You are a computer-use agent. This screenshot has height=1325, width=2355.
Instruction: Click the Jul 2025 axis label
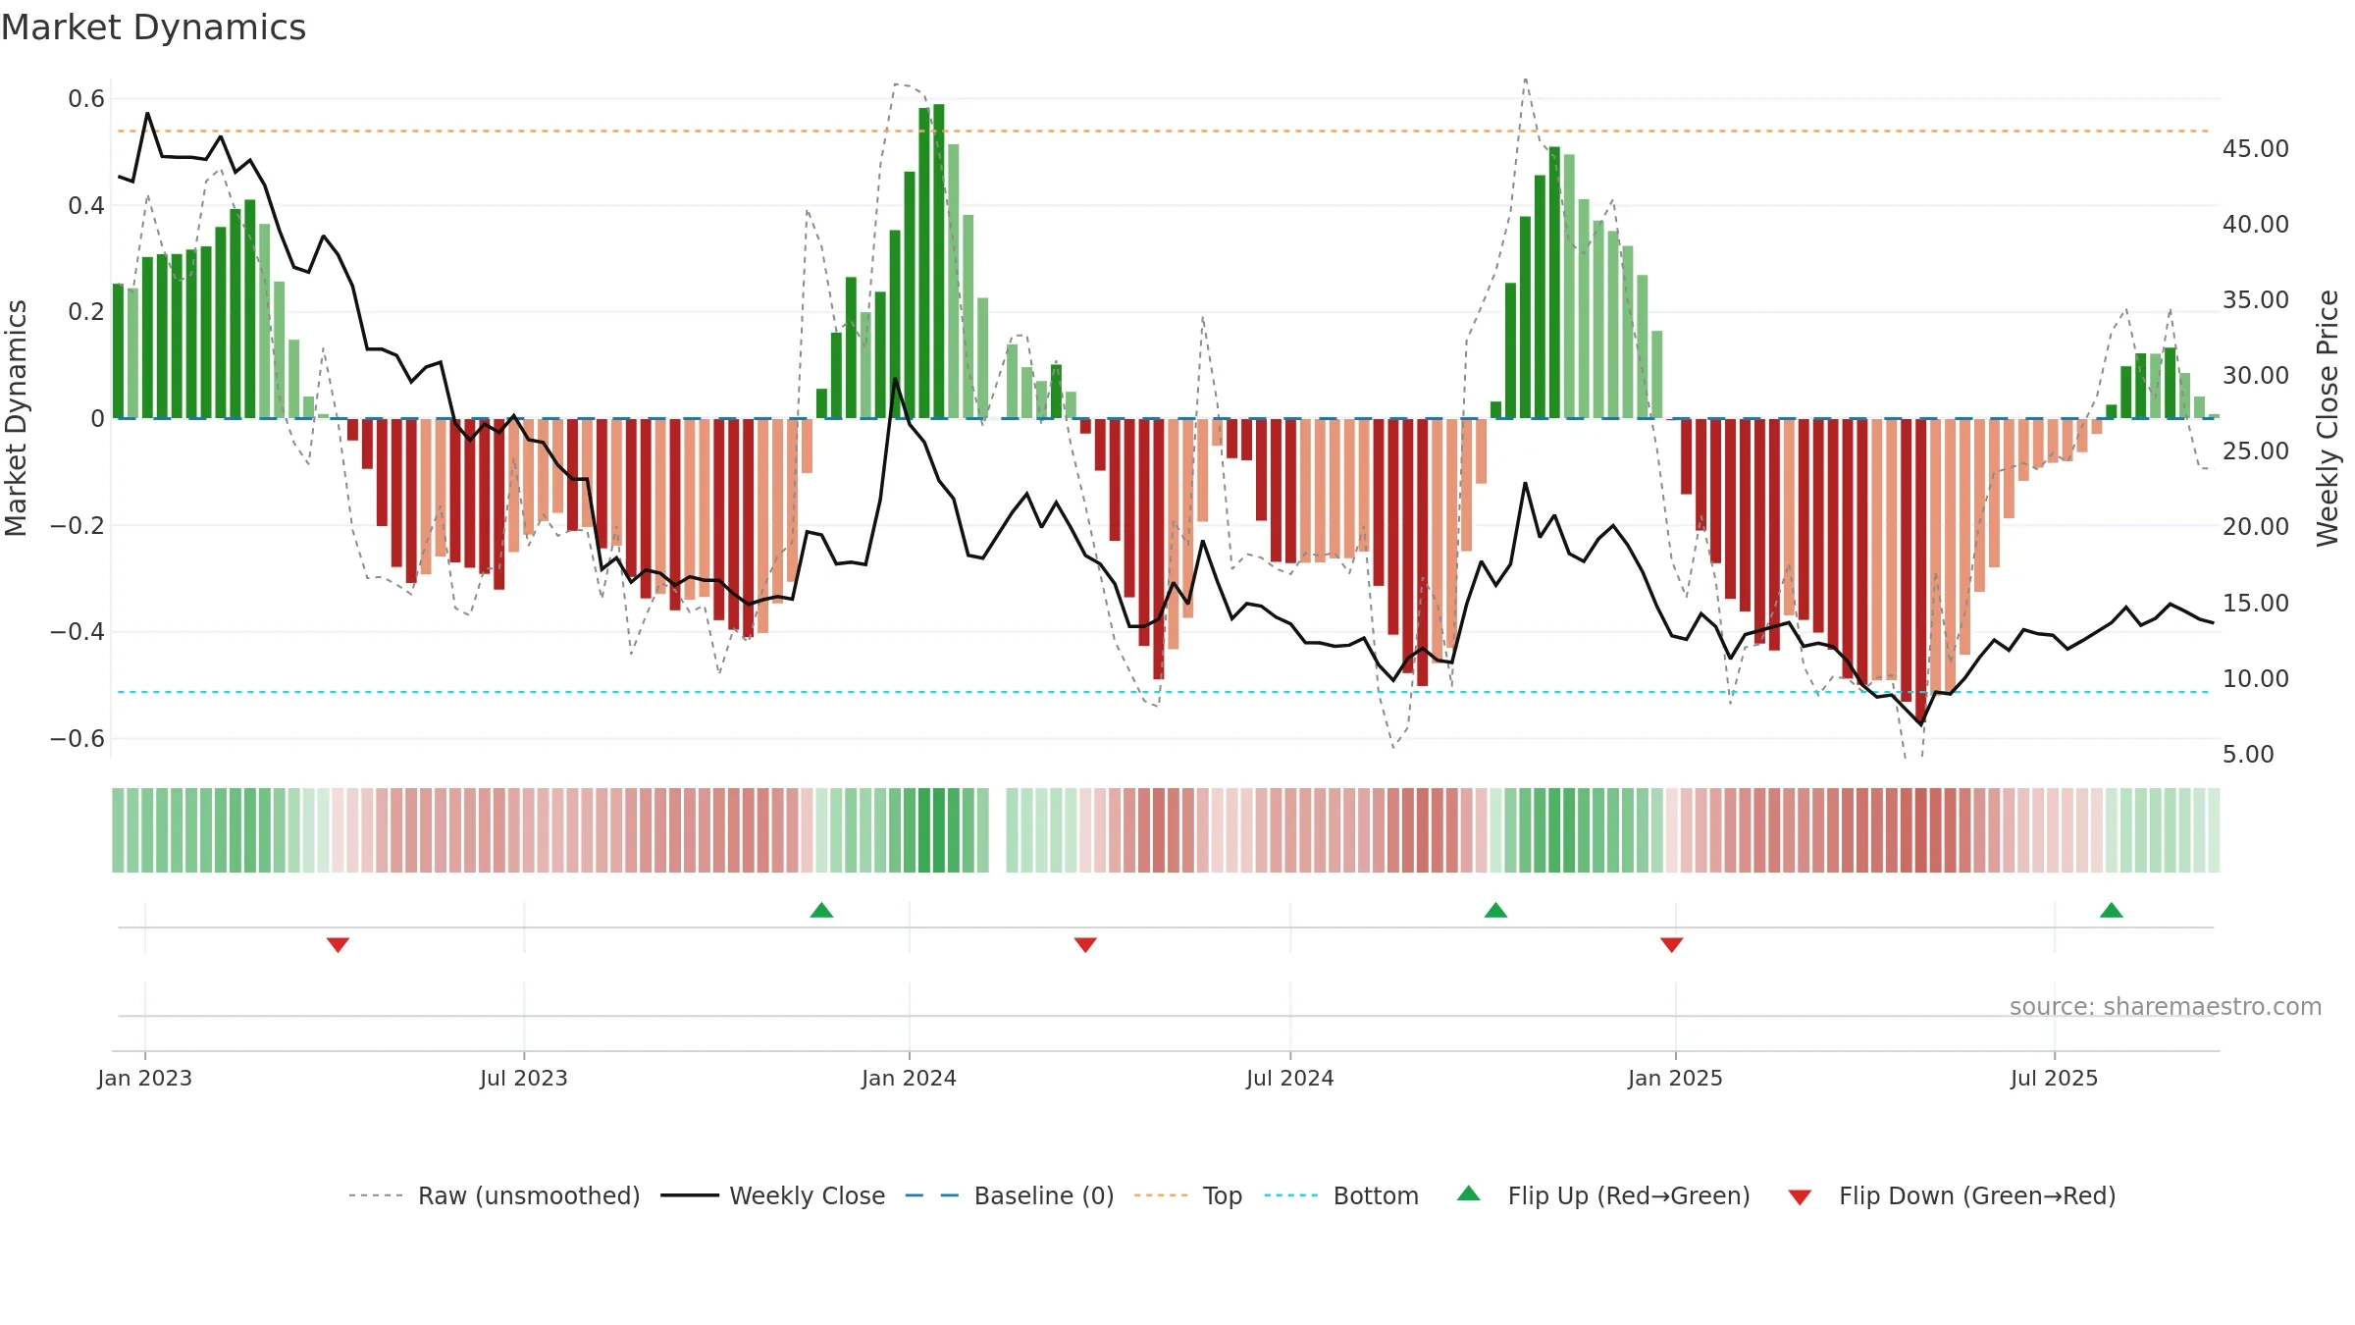tap(2055, 1078)
